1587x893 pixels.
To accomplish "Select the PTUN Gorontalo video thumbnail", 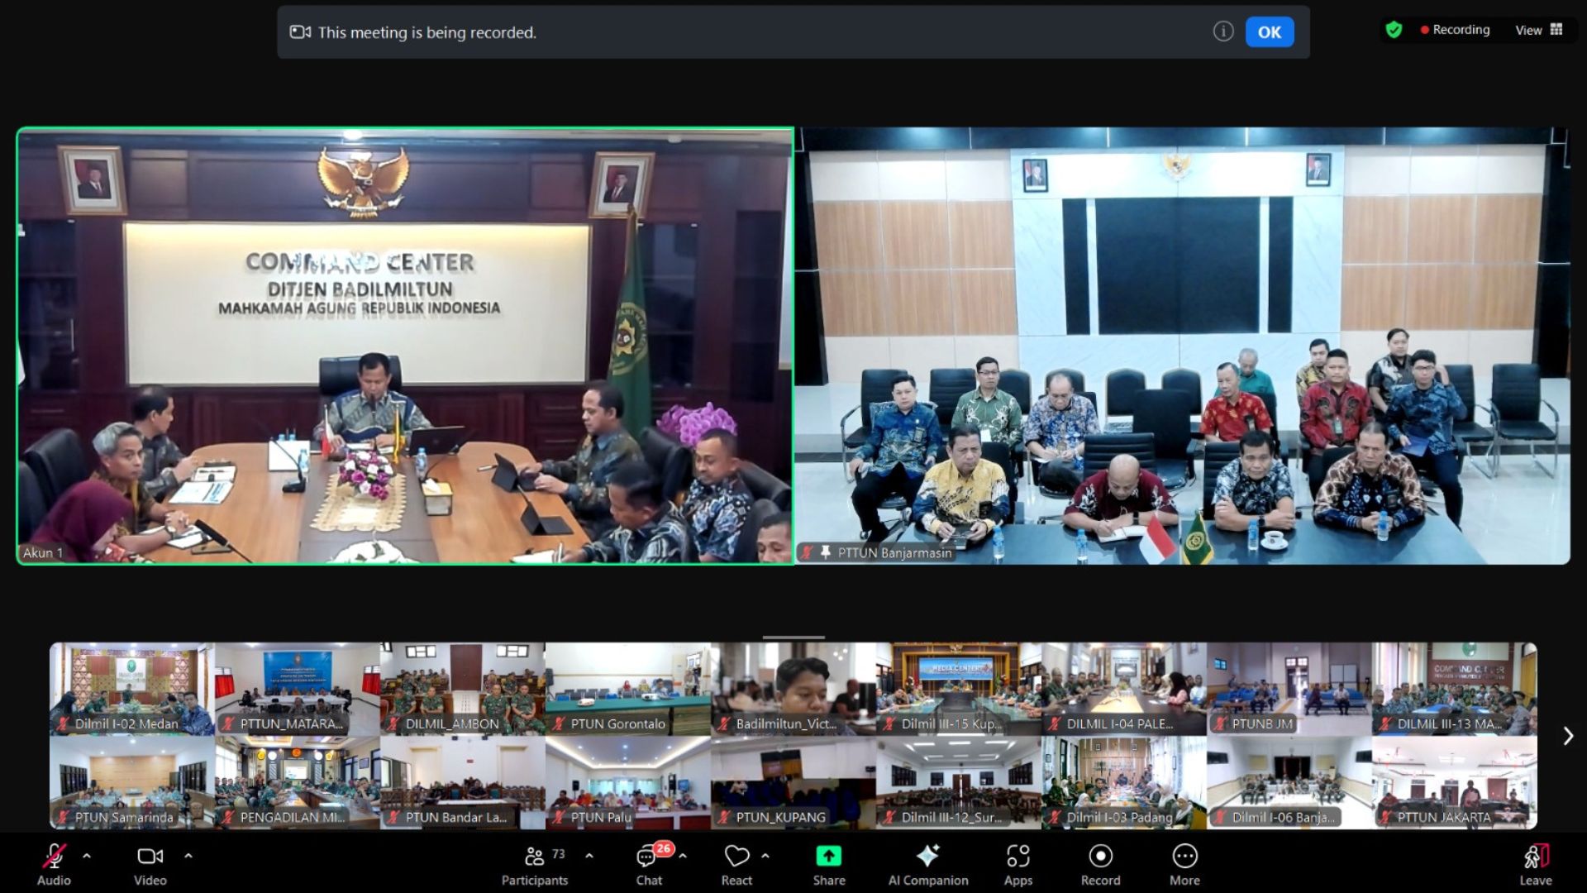I will click(627, 689).
